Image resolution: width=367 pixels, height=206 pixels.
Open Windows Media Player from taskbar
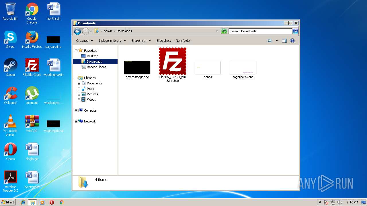click(x=42, y=202)
